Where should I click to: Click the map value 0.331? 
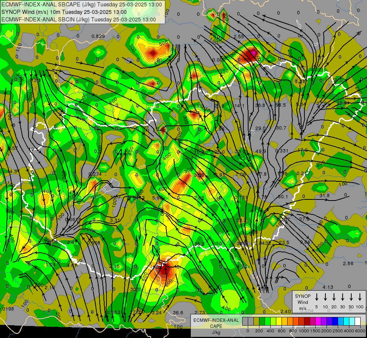click(x=282, y=151)
